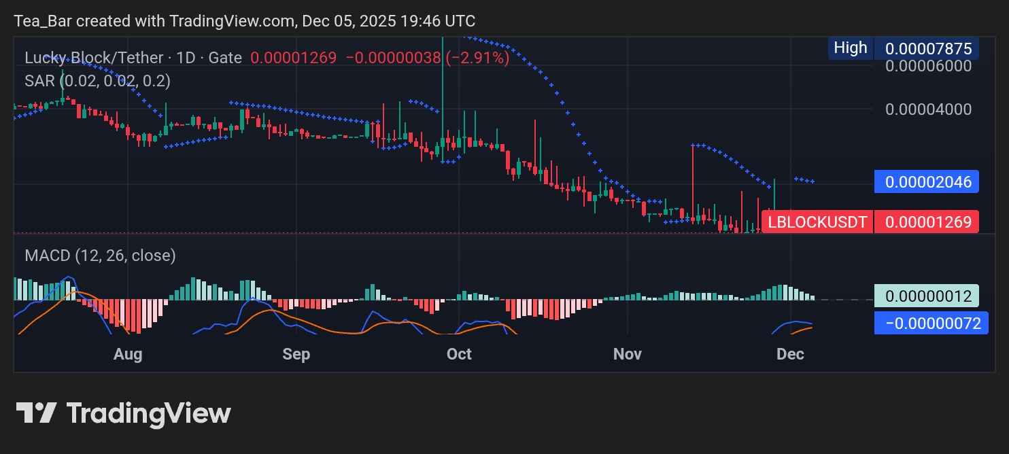Click the 0.00007875 high price value

(x=927, y=49)
